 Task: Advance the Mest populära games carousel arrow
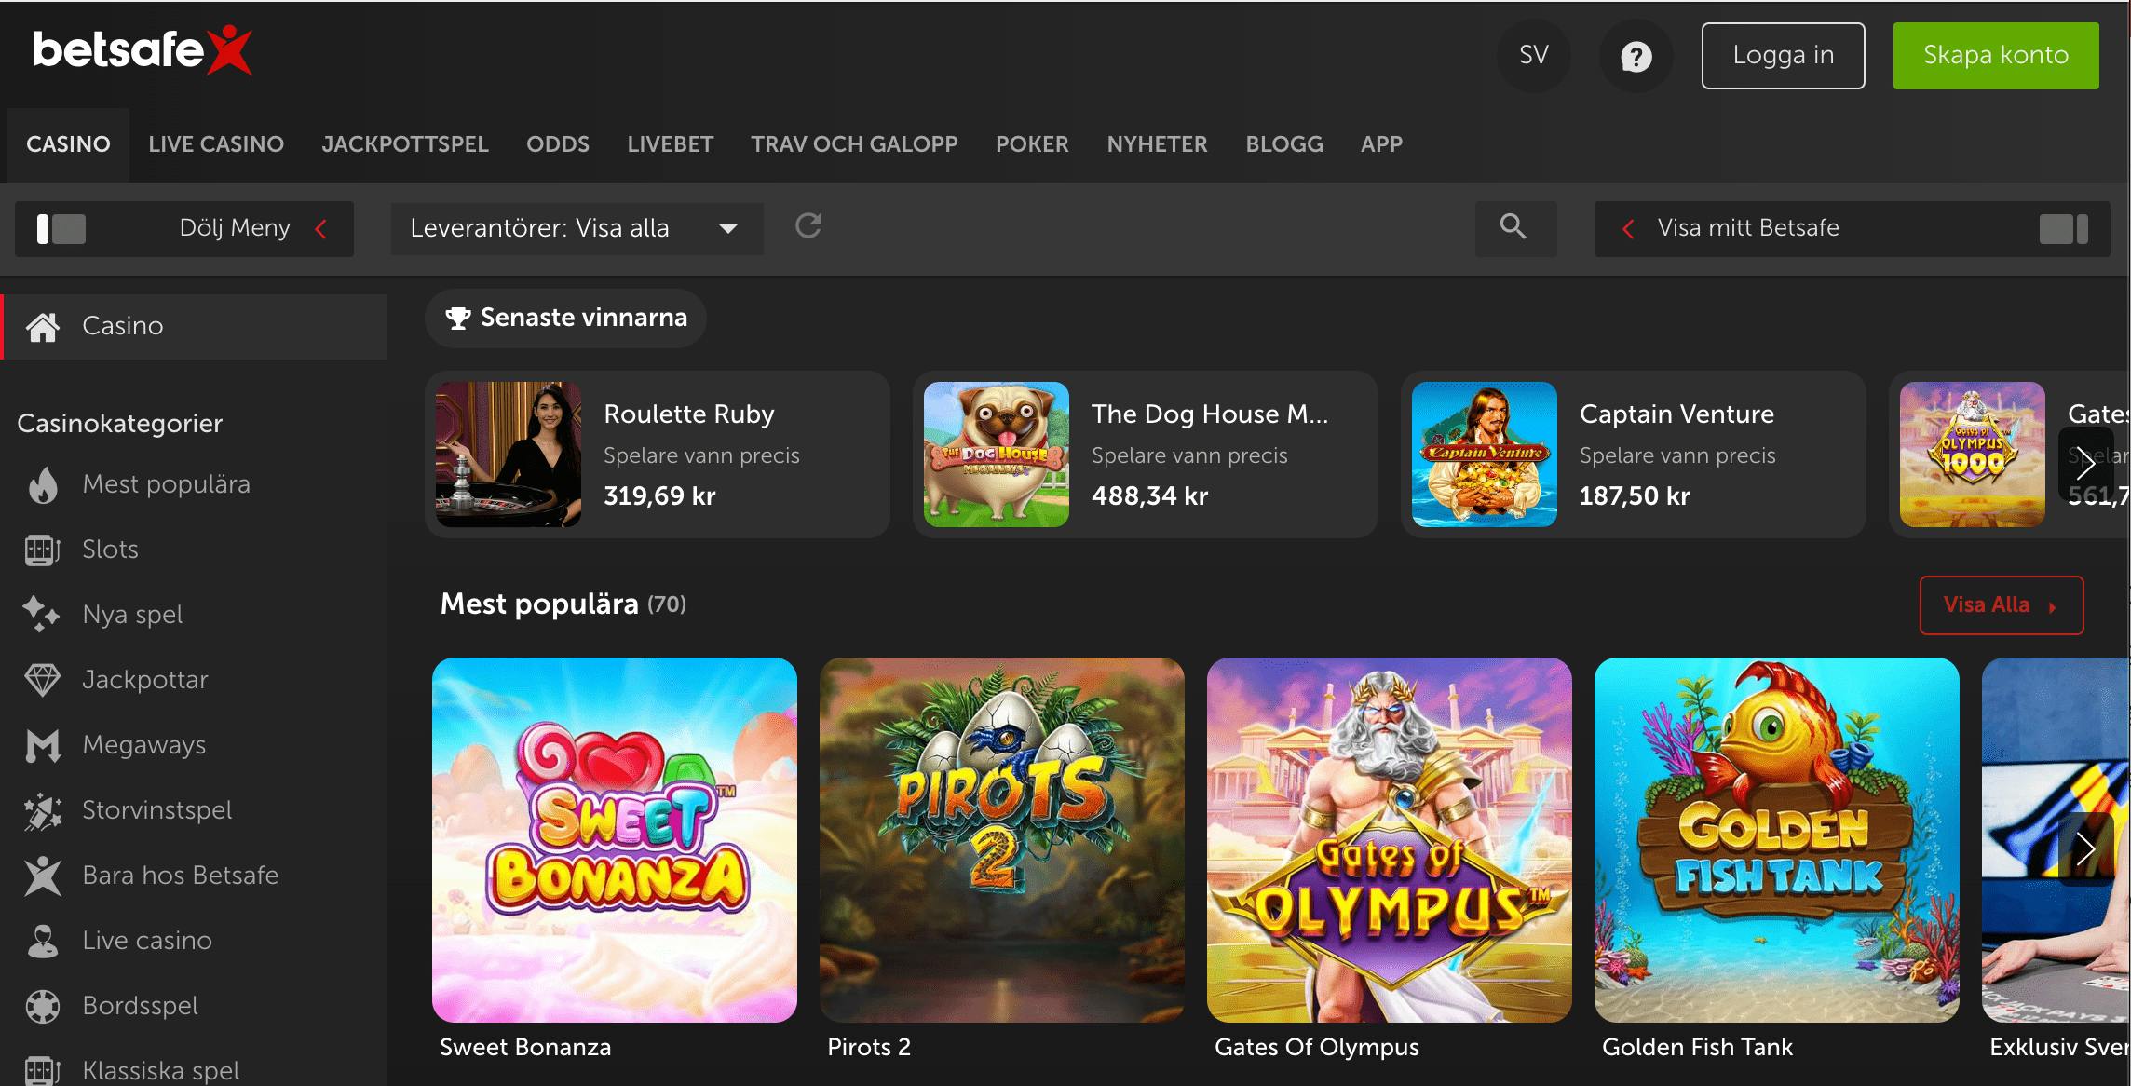[2084, 848]
